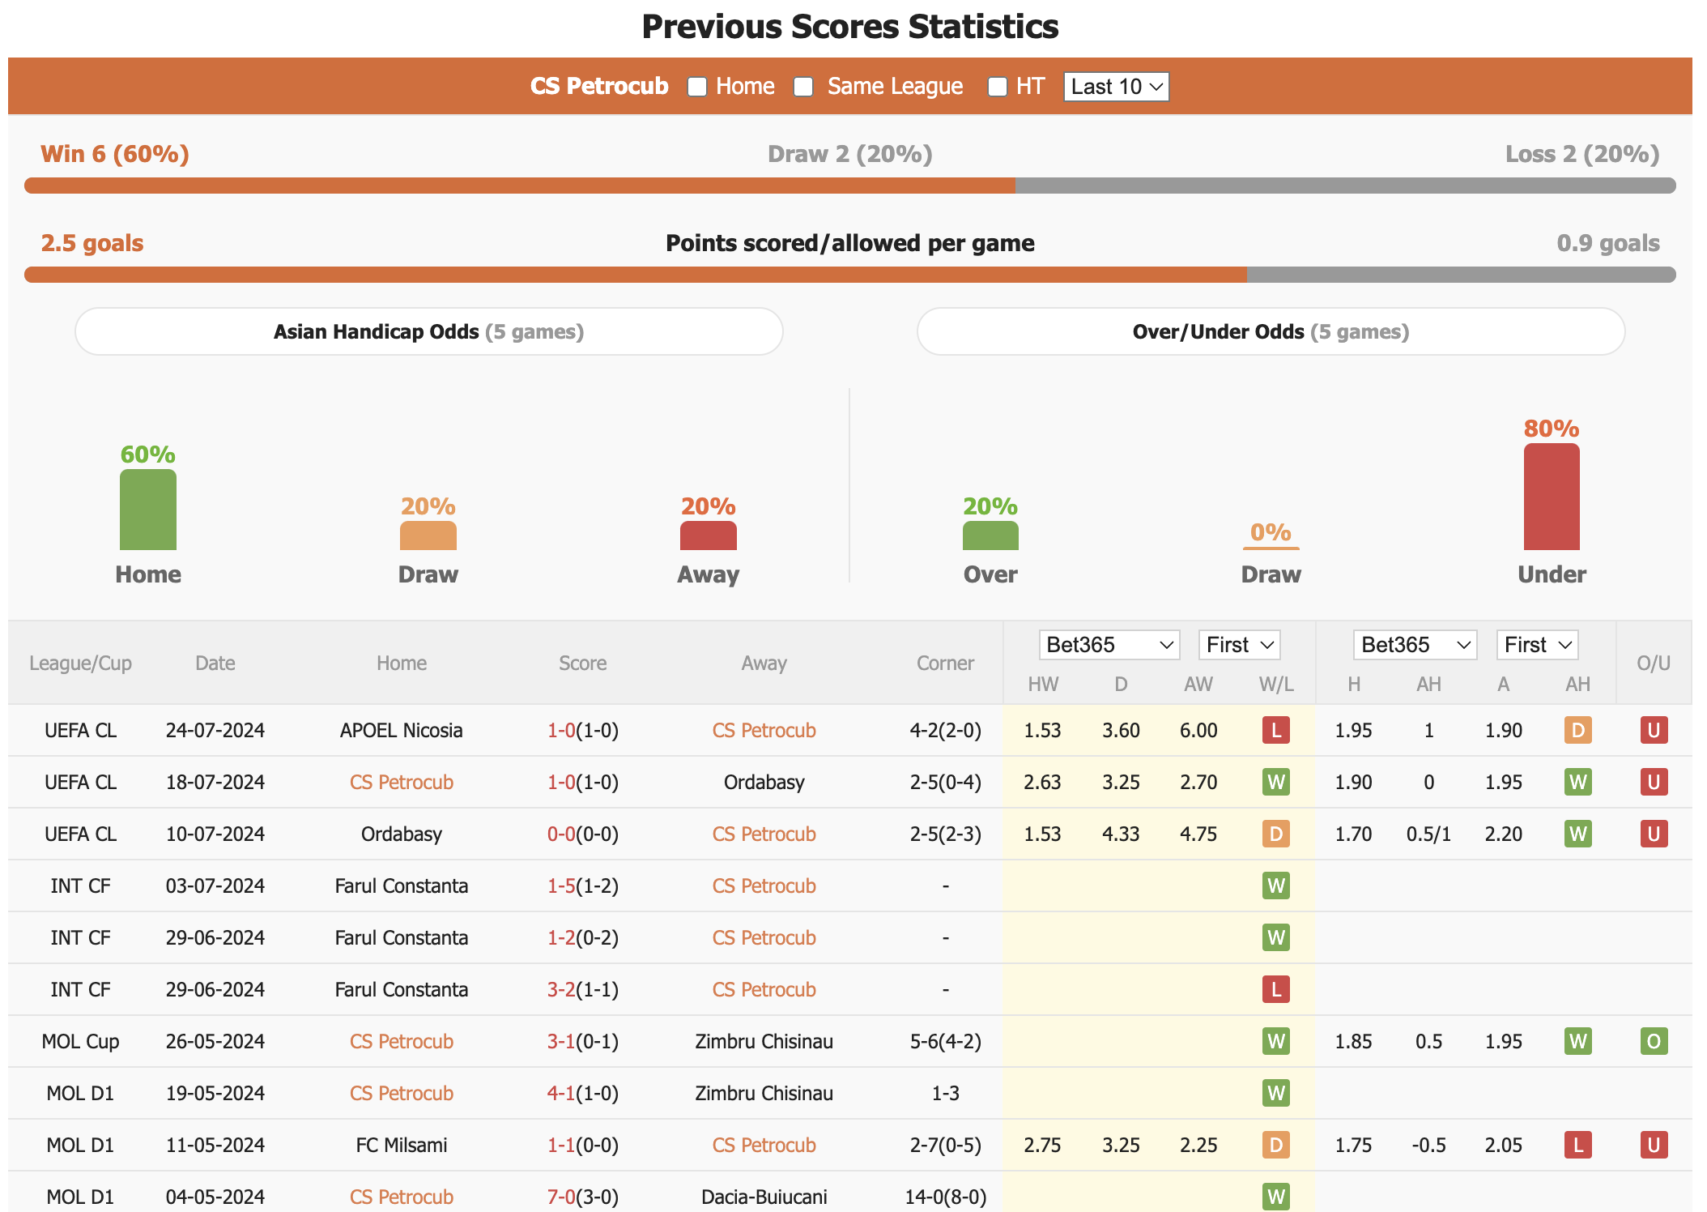
Task: Click the AH W badge for 10-07-2024 match
Action: (x=1578, y=834)
